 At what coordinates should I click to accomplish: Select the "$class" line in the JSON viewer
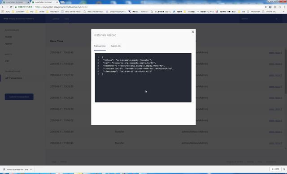point(127,60)
